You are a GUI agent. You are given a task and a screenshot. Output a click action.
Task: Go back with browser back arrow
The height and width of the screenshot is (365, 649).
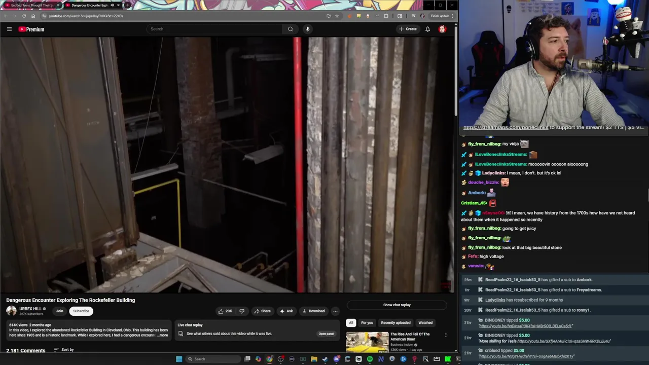[6, 16]
